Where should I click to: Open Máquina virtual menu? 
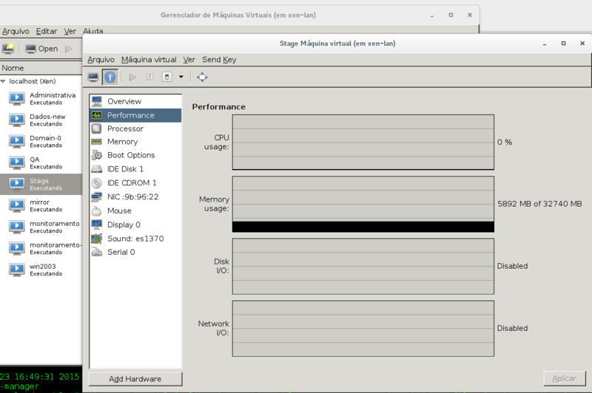pos(149,60)
